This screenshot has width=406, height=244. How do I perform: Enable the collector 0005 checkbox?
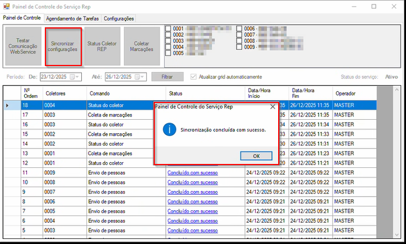[x=169, y=54]
